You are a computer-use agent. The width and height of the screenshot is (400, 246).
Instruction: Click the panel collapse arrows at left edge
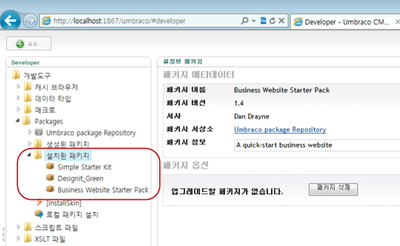[x=3, y=234]
